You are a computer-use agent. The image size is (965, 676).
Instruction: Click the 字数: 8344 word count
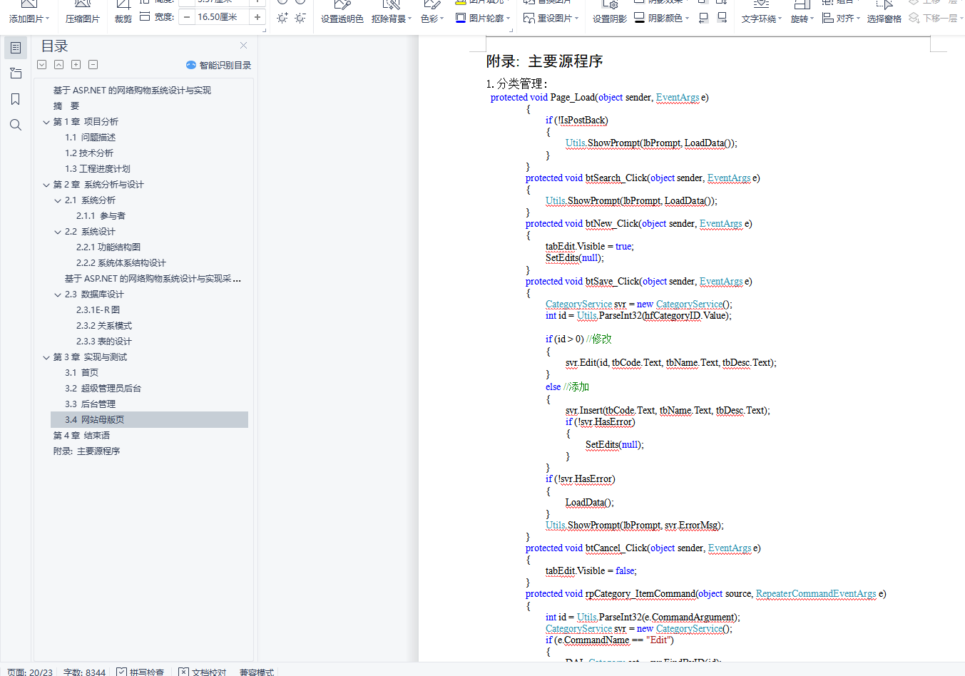pyautogui.click(x=84, y=672)
